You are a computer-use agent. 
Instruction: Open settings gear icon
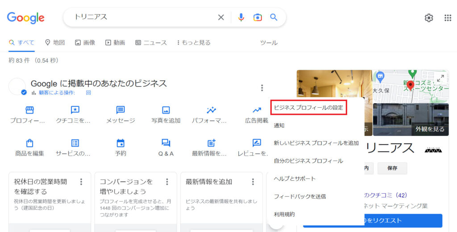tap(429, 18)
